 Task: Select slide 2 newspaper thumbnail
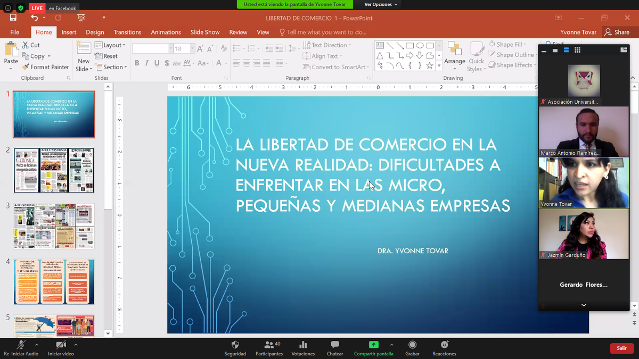pyautogui.click(x=54, y=170)
